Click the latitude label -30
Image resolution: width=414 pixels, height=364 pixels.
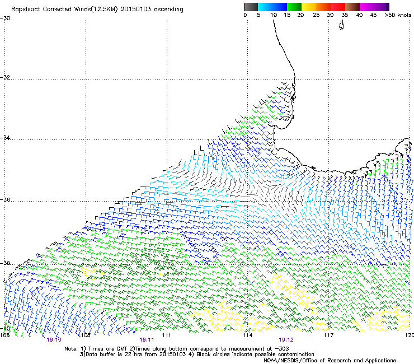pyautogui.click(x=6, y=18)
